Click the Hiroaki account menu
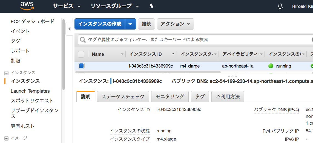313x143 pixels. [x=302, y=6]
